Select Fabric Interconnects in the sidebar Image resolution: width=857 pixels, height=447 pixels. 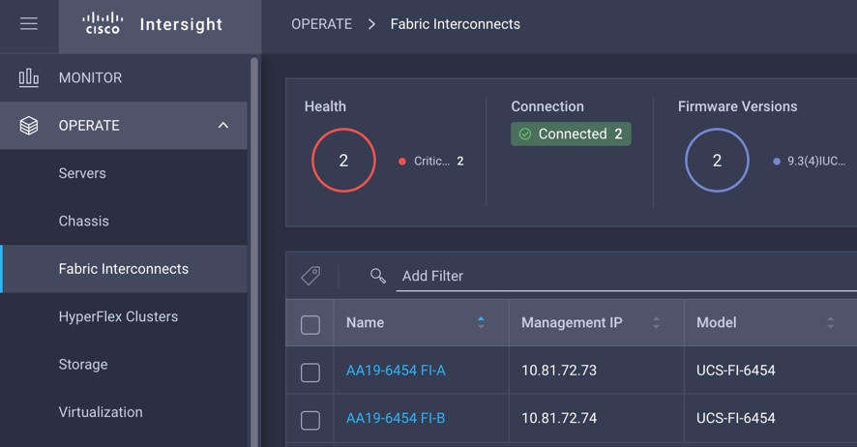(x=124, y=269)
